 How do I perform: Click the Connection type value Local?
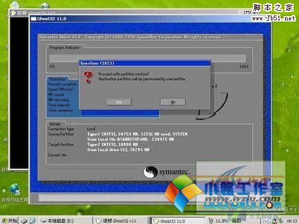91,128
